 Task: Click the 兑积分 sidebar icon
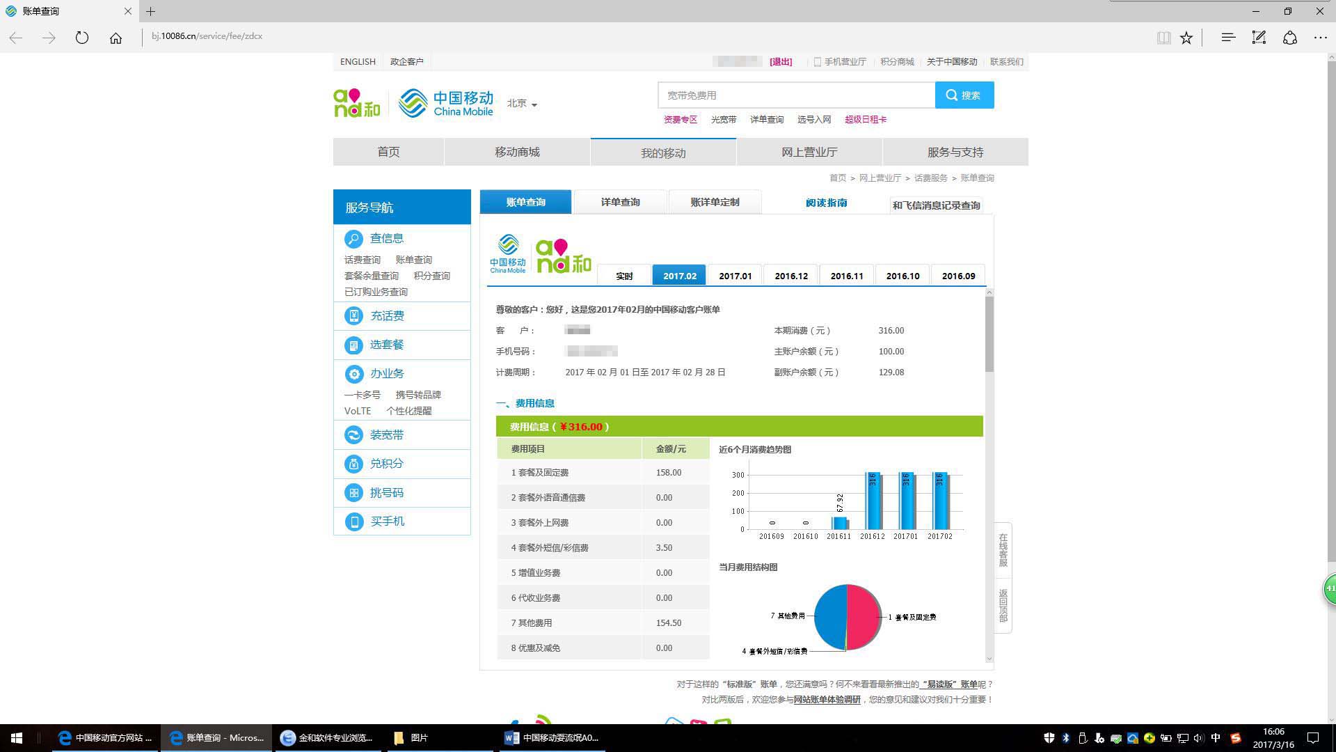[x=353, y=464]
